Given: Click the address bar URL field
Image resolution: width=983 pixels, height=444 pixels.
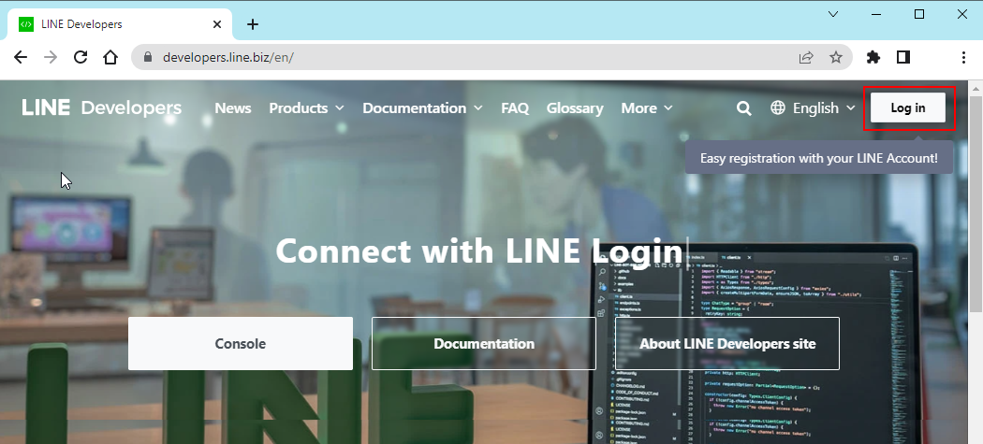Looking at the screenshot, I should tap(468, 57).
